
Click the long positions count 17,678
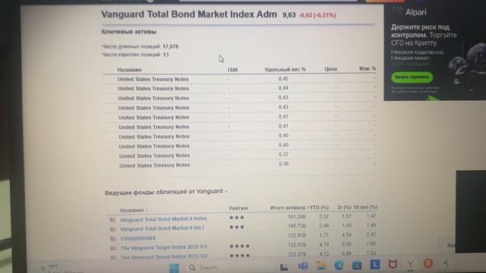(x=170, y=46)
